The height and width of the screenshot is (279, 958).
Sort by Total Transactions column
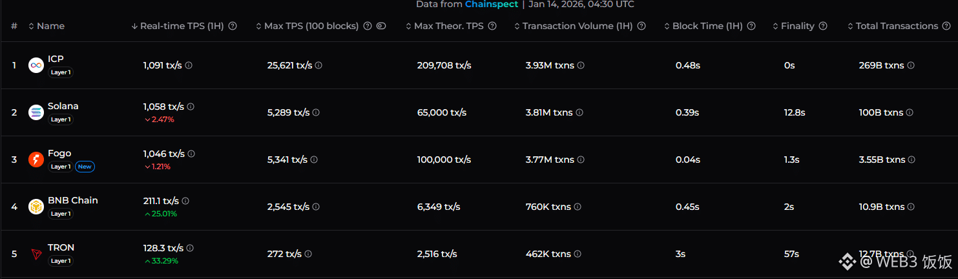click(897, 26)
